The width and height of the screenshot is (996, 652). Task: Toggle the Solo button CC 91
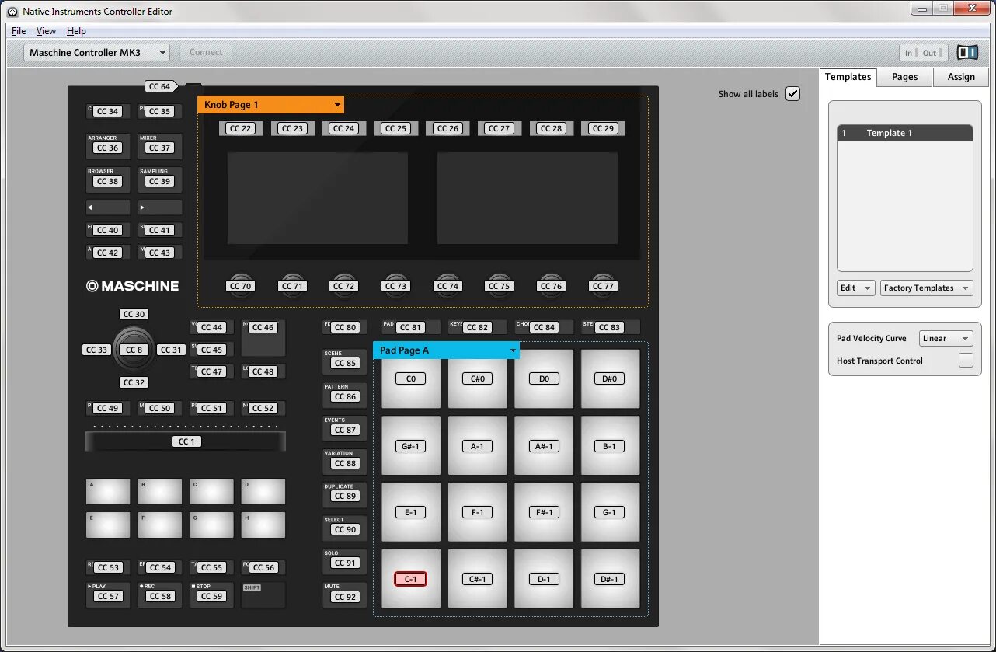pos(344,561)
